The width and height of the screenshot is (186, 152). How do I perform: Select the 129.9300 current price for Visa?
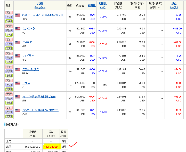[80, 83]
